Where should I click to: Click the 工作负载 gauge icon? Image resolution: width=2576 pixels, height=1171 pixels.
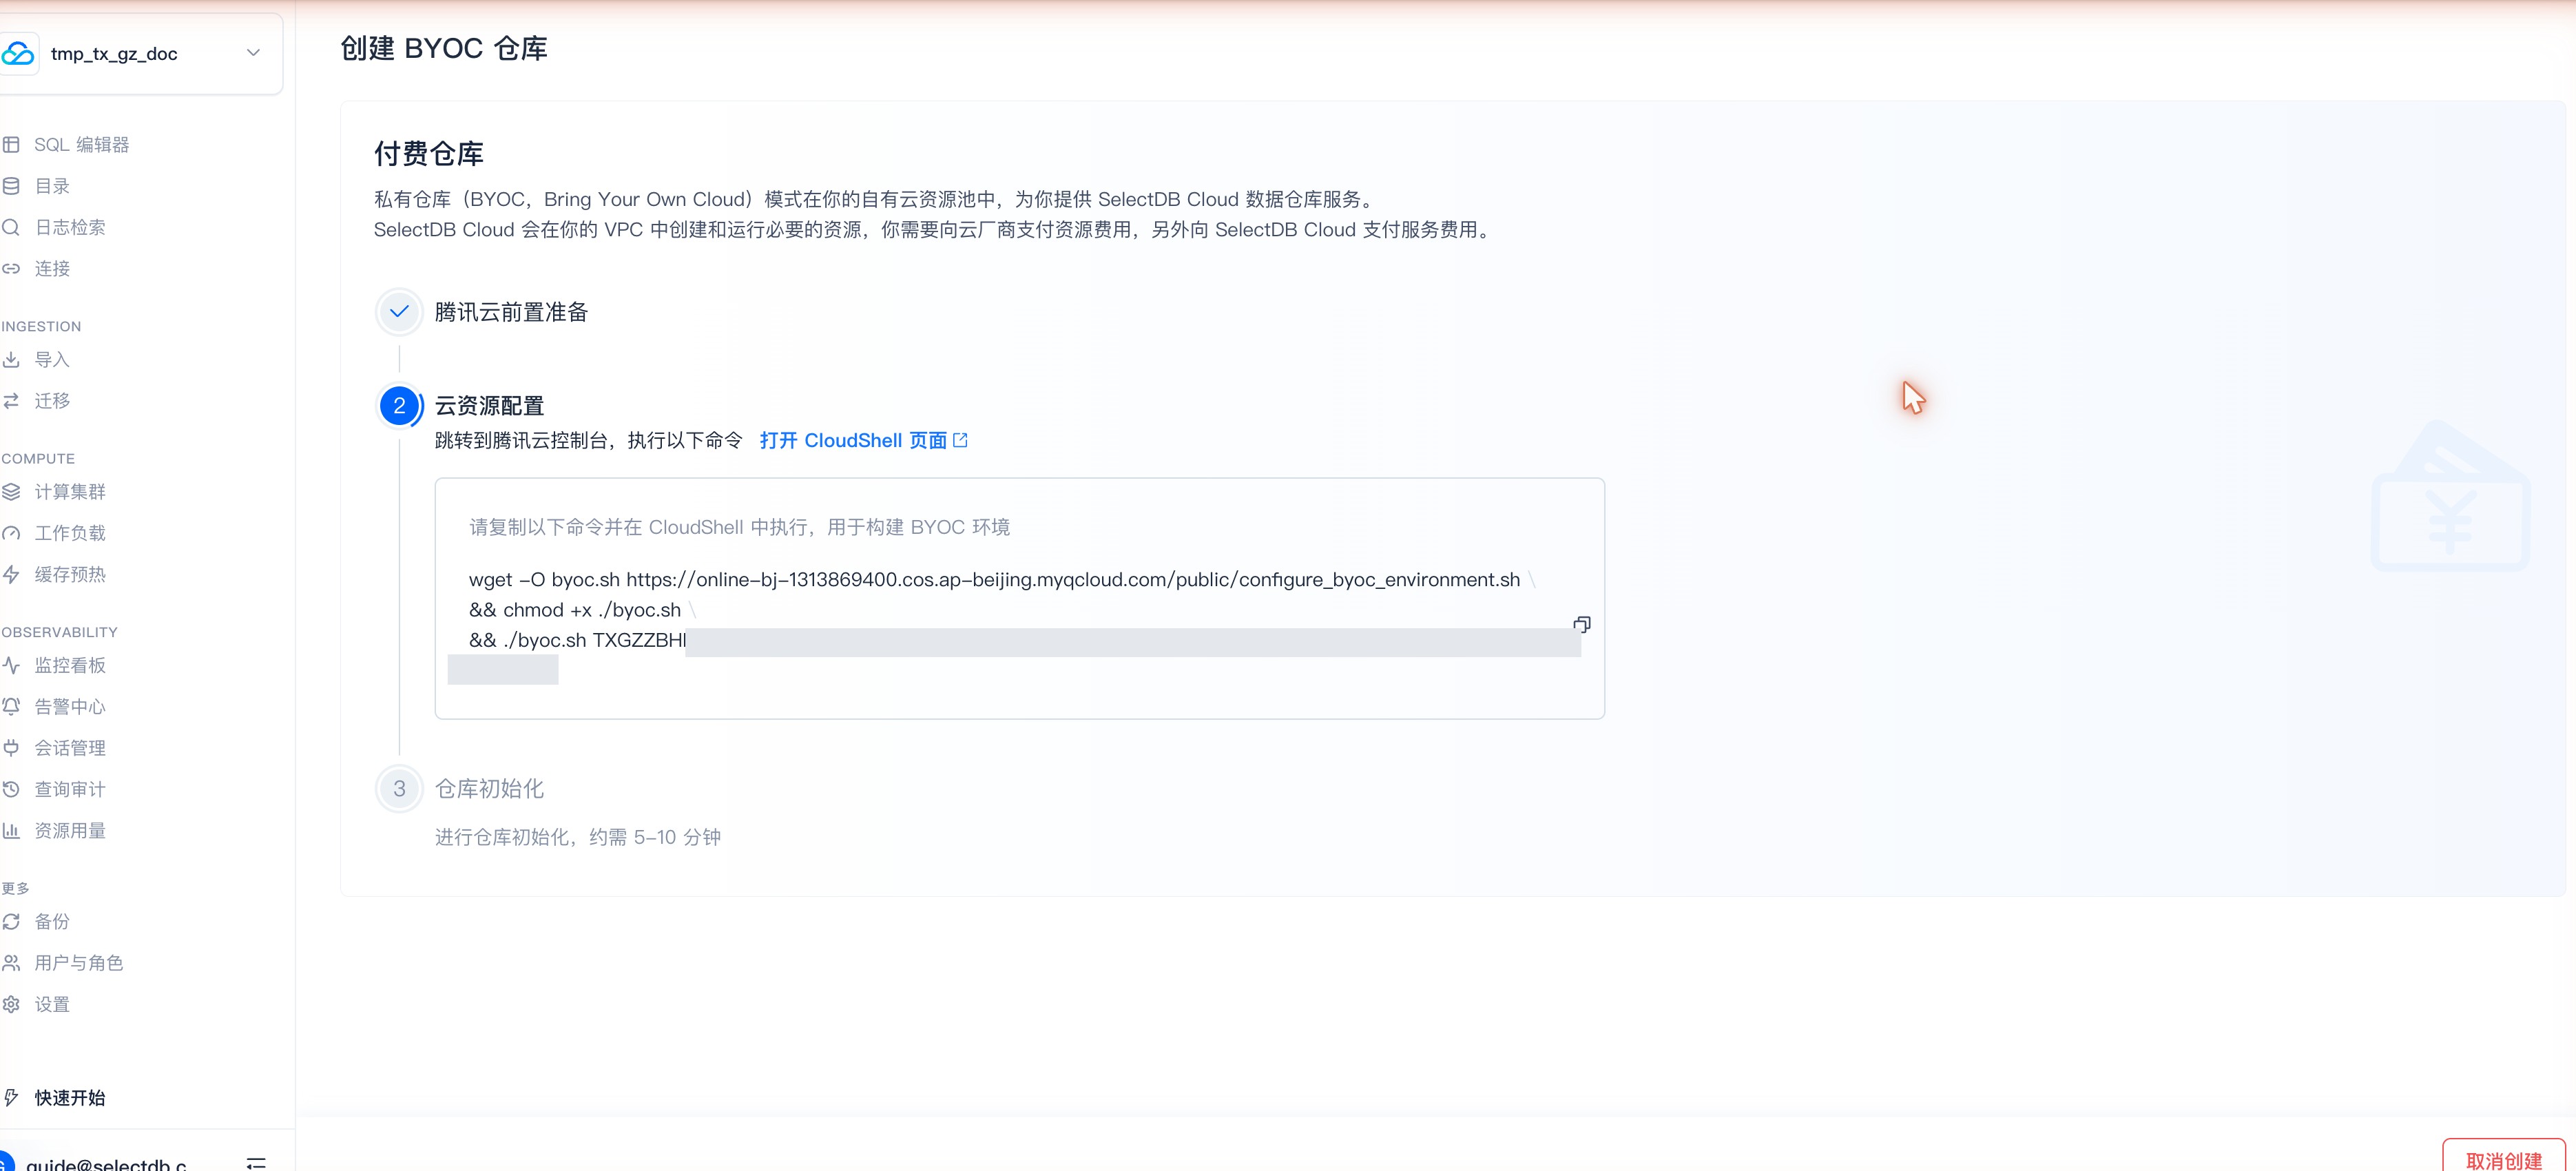(x=11, y=533)
